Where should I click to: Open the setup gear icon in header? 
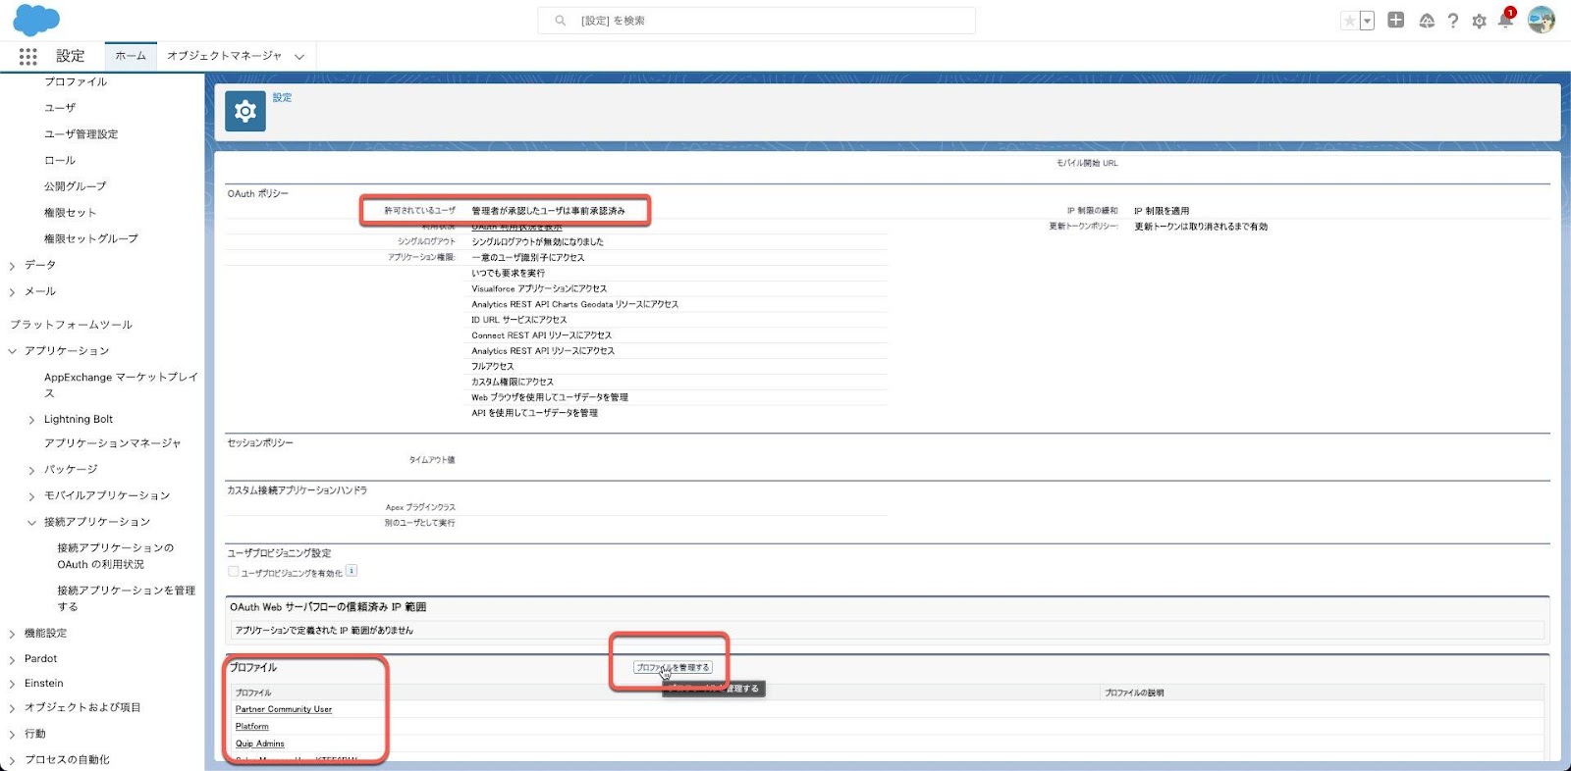point(1479,21)
